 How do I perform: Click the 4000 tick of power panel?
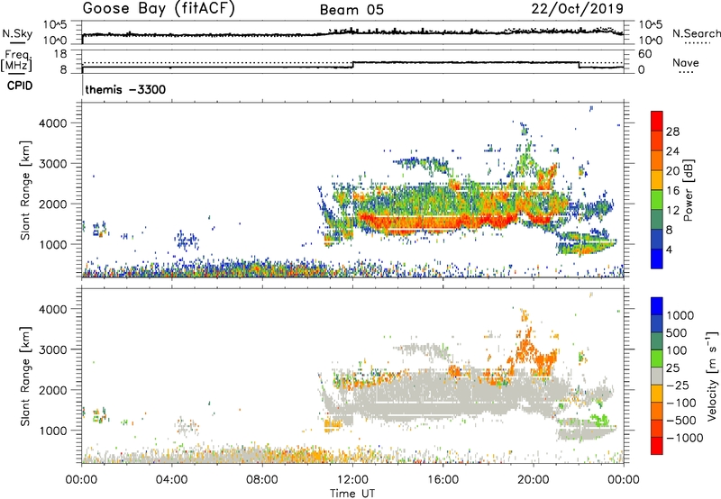[x=53, y=123]
